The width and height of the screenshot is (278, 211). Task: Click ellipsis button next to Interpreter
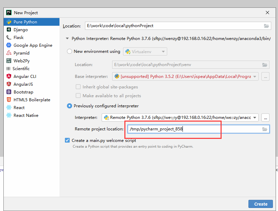coord(265,118)
